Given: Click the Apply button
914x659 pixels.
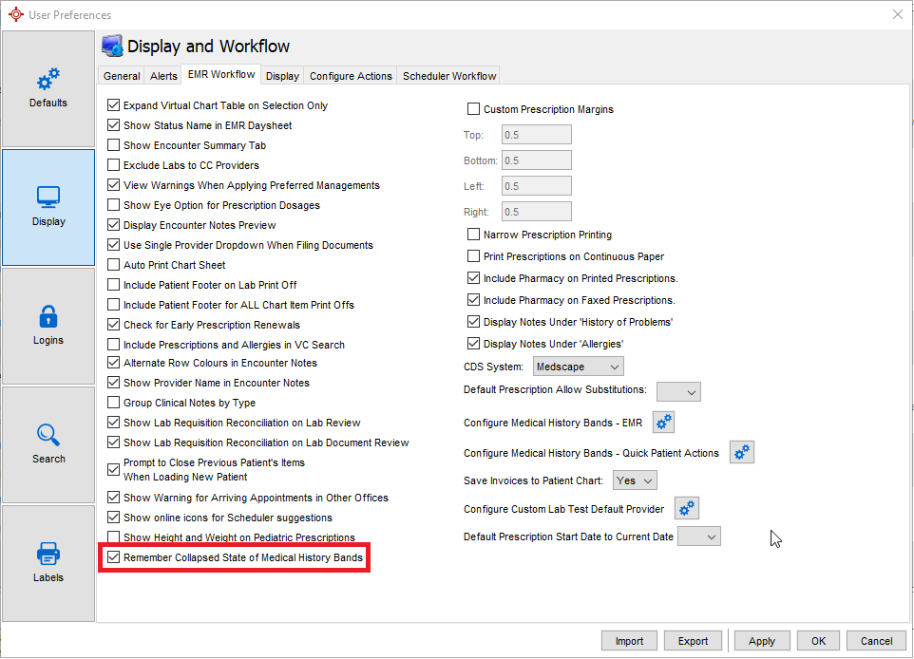Looking at the screenshot, I should click(x=762, y=641).
